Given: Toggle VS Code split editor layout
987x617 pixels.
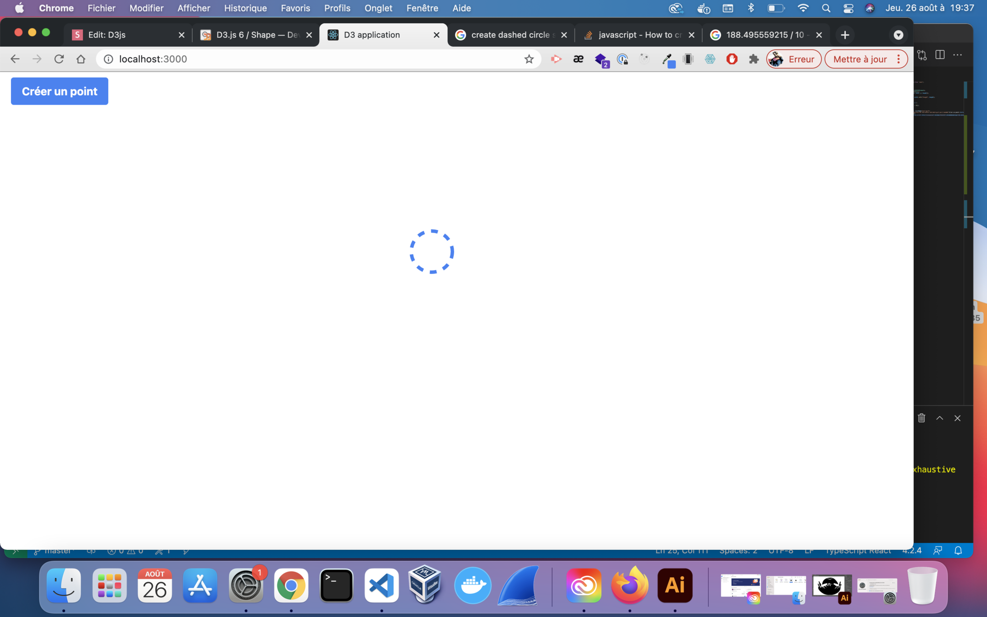Looking at the screenshot, I should (x=939, y=55).
